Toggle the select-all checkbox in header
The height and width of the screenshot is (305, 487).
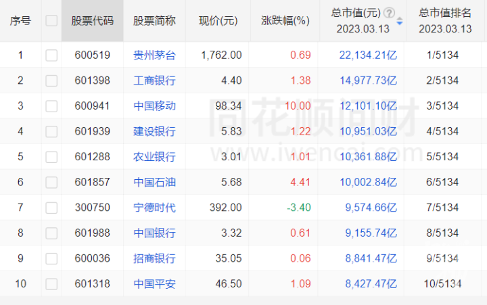(51, 21)
